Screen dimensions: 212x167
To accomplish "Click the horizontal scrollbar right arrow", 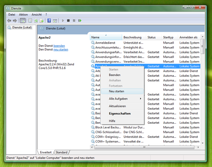I will click(x=198, y=147).
